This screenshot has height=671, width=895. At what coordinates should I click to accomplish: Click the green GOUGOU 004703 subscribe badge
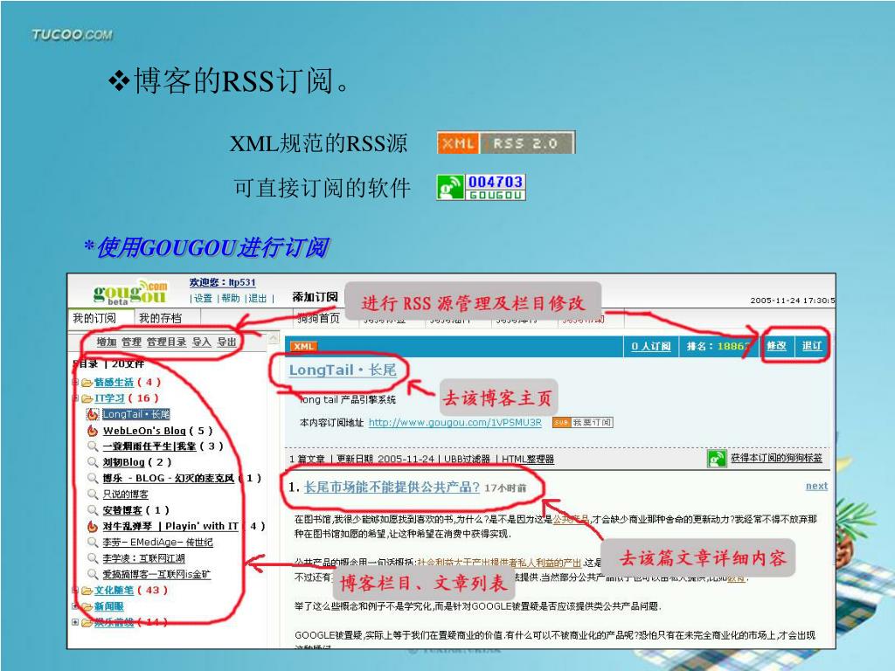[481, 187]
